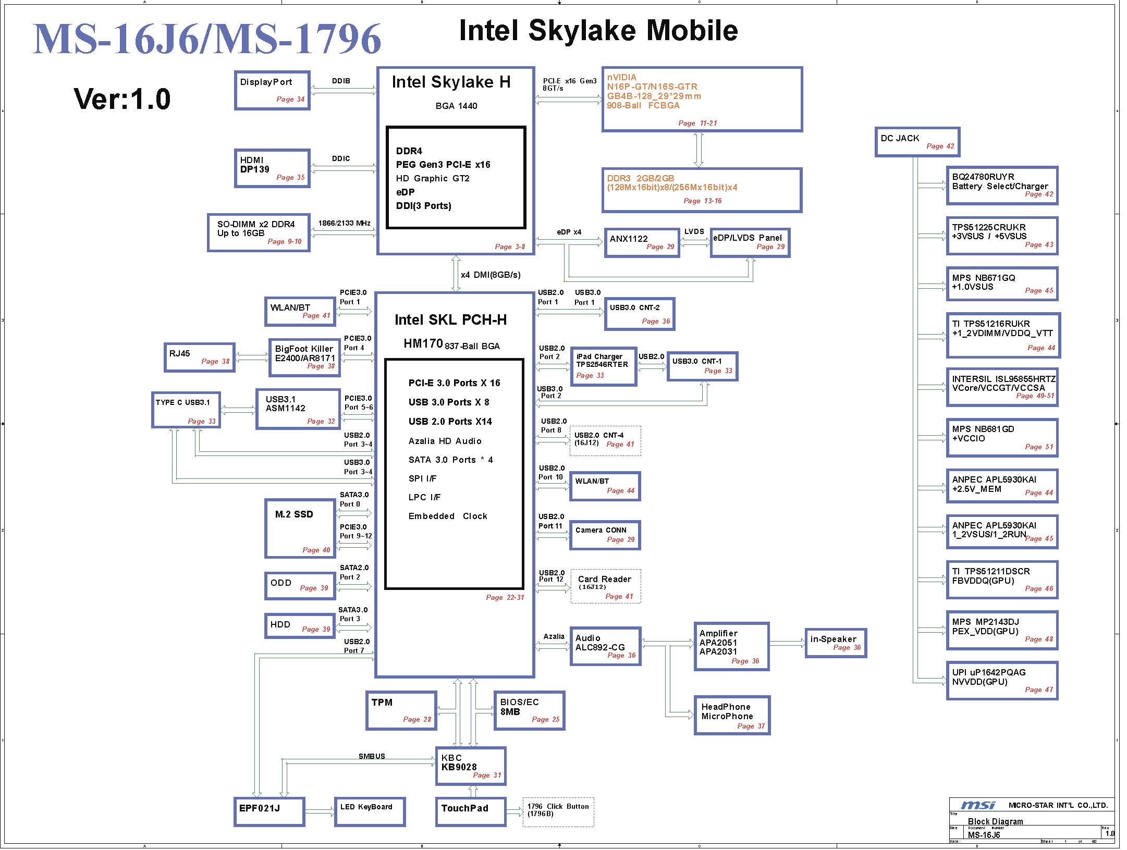Click the "iPad Charger TPS2546RTER" block

603,366
